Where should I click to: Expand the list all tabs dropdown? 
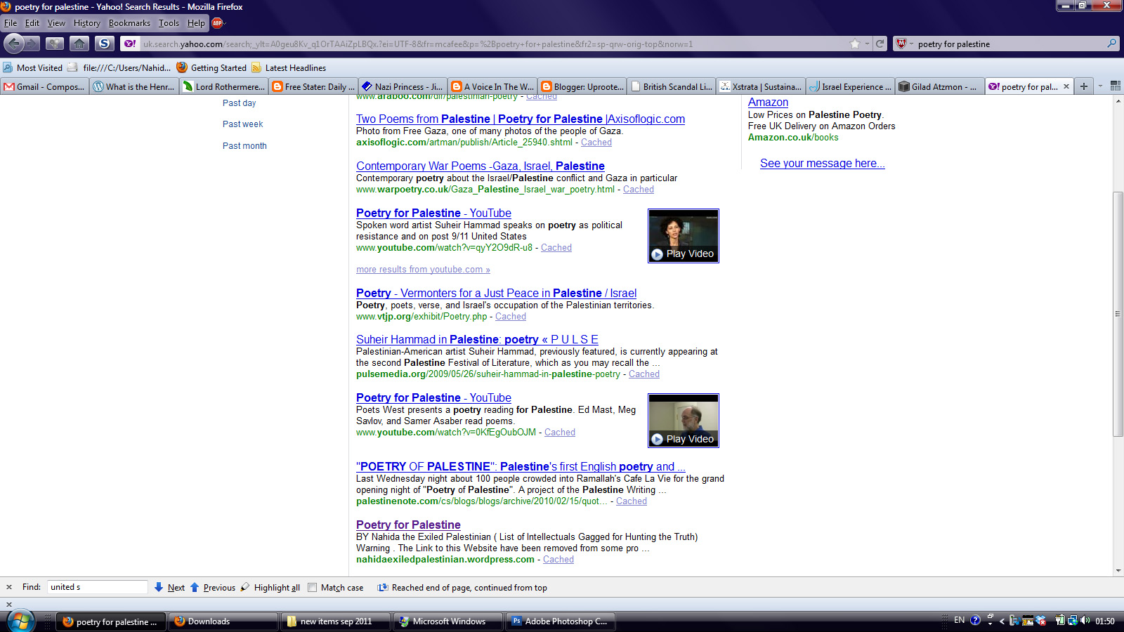pyautogui.click(x=1100, y=86)
